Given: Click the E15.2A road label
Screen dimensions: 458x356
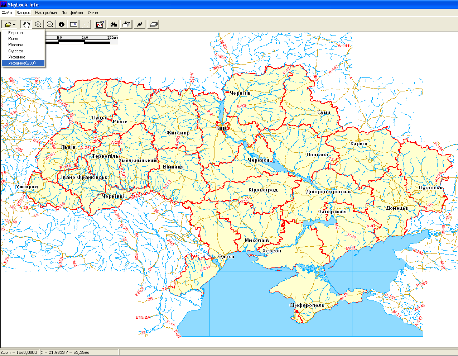Looking at the screenshot, I should click(143, 317).
